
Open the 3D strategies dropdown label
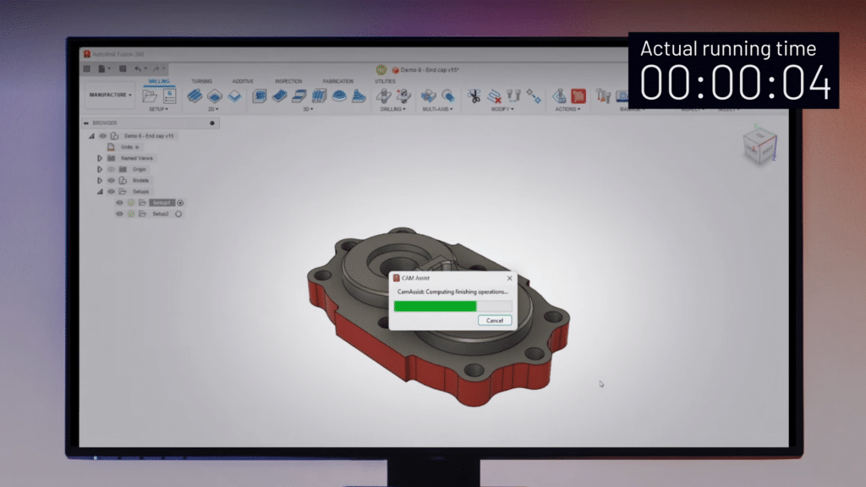click(x=310, y=109)
